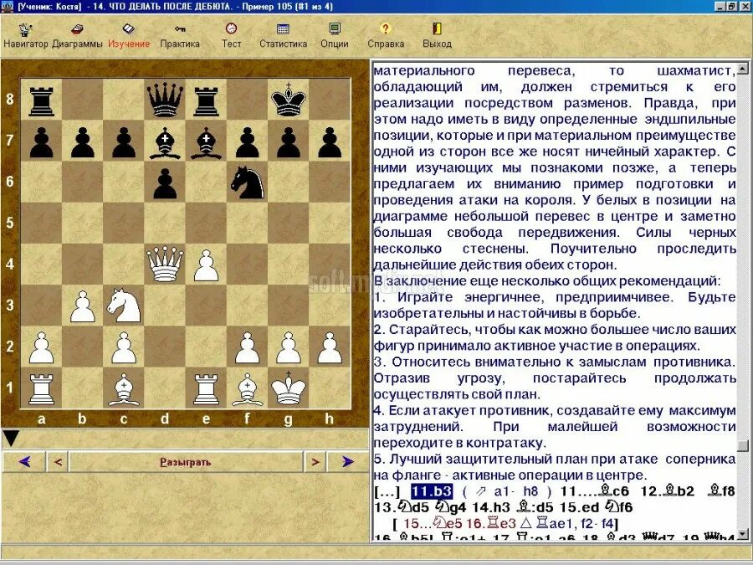
Task: Step back one move with < button
Action: coord(58,462)
